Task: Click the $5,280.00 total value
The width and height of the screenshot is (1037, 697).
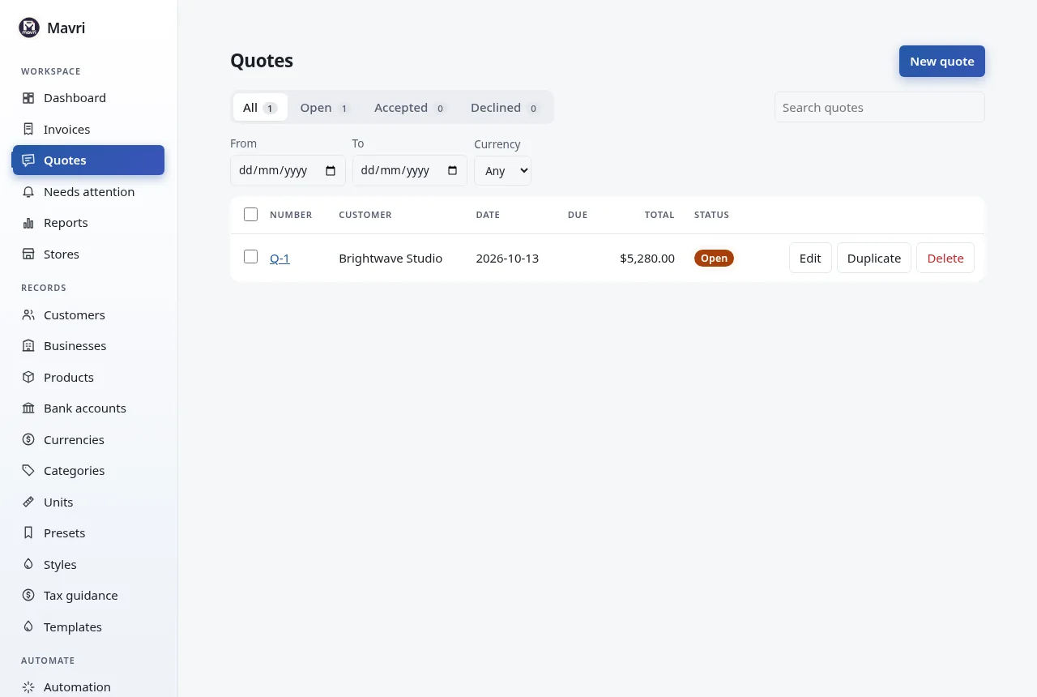Action: (x=647, y=258)
